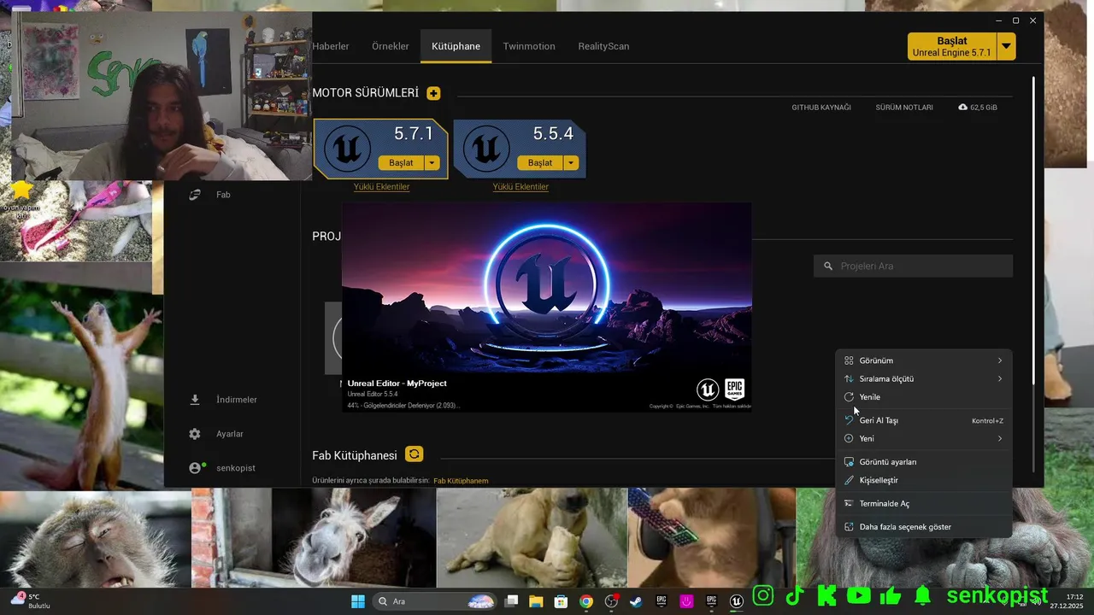Open the RealityScan tab
The image size is (1094, 615).
pyautogui.click(x=603, y=46)
